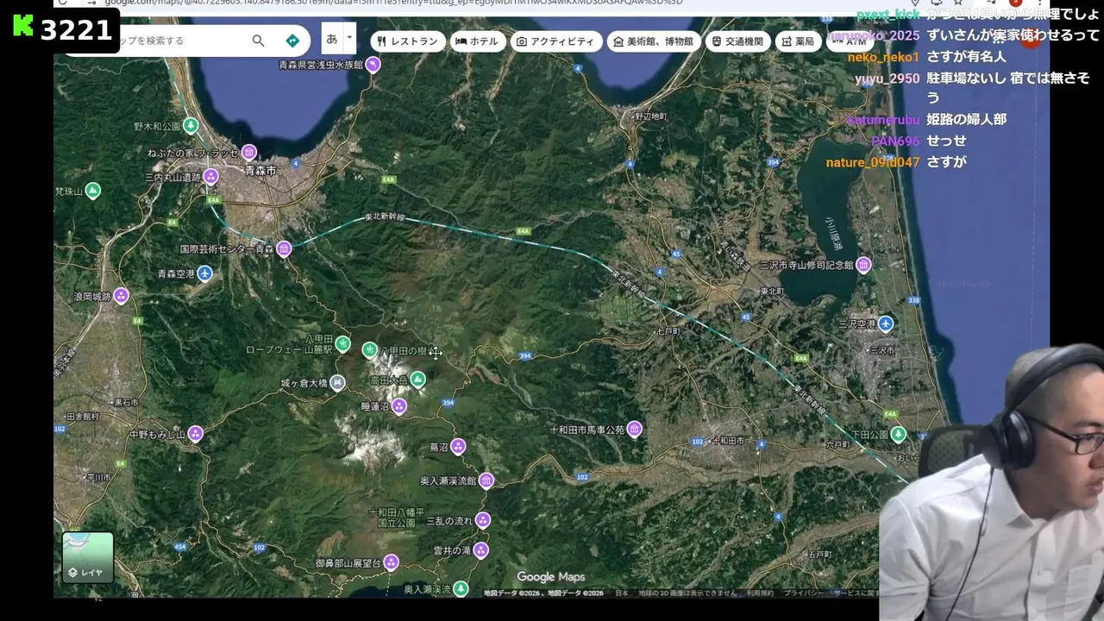Select 八甲田の樹氷 green pin
This screenshot has width=1104, height=621.
370,349
